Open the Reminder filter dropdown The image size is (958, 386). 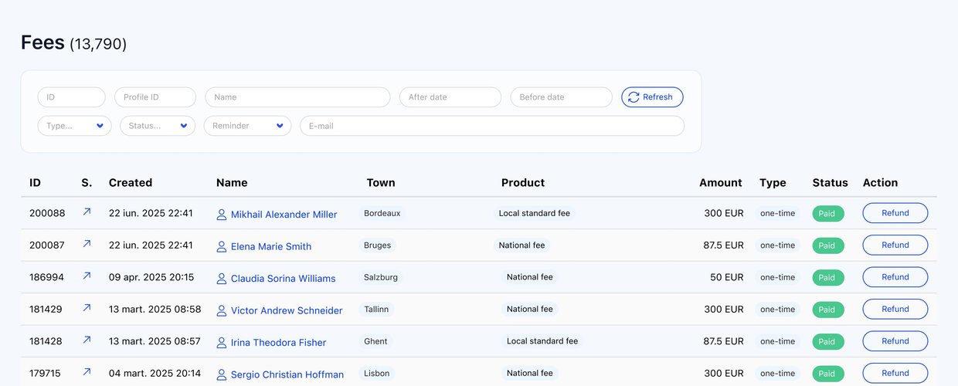click(247, 126)
